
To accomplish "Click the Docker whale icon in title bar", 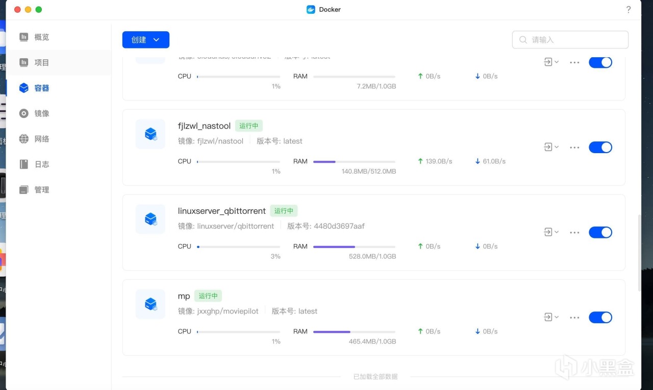I will point(311,10).
